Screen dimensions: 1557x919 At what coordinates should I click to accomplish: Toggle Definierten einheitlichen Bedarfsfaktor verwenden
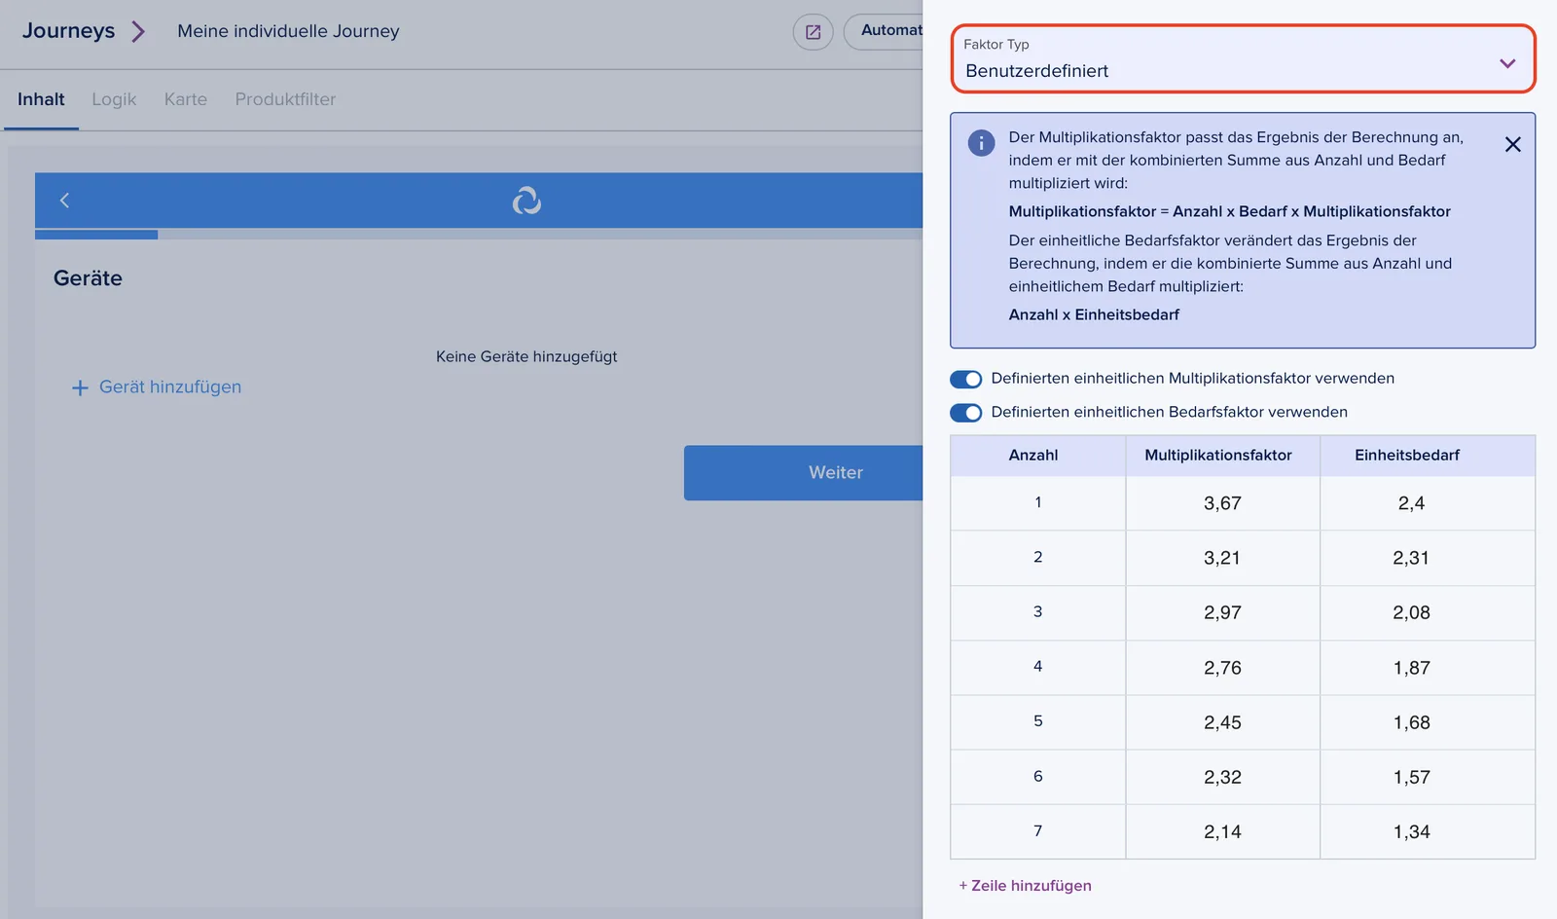(966, 413)
